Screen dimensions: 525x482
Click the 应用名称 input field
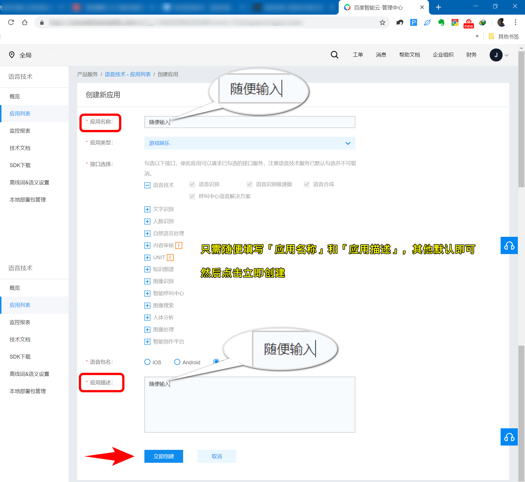point(250,122)
